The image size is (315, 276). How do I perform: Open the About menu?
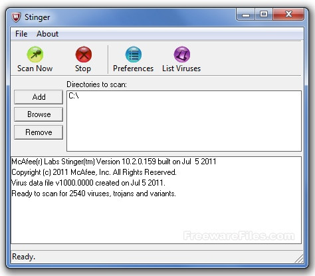pyautogui.click(x=47, y=34)
